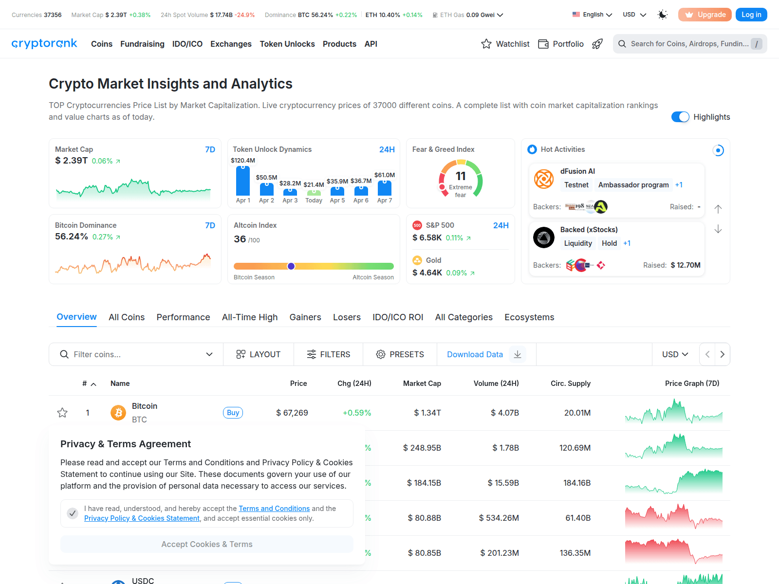Screen dimensions: 779x584
Task: Check the terms acceptance checkbox
Action: pyautogui.click(x=73, y=513)
